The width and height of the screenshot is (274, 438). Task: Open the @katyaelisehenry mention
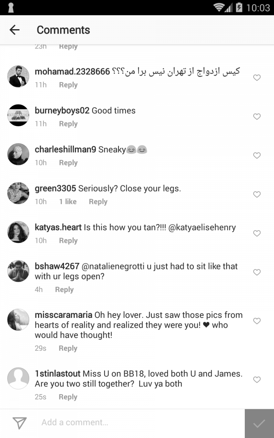[x=202, y=227]
